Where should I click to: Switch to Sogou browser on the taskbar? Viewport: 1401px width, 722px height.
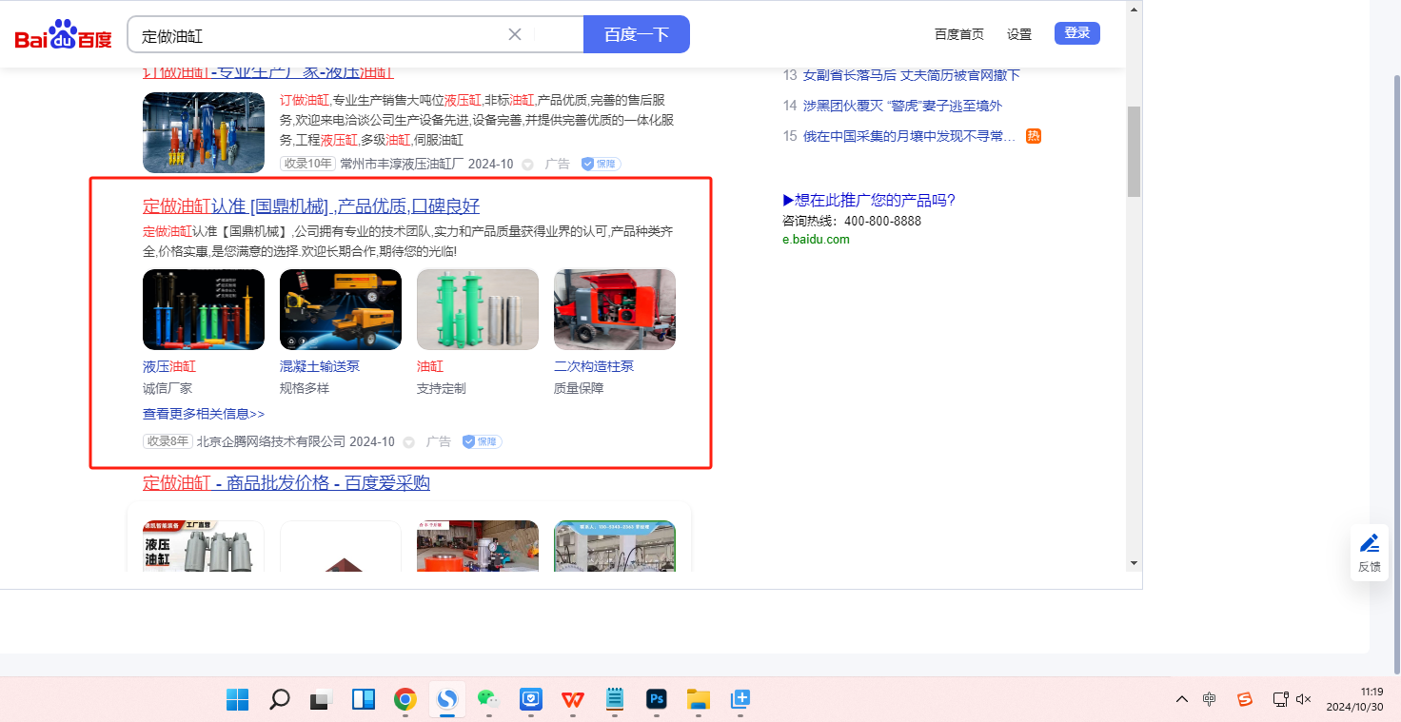tap(446, 700)
